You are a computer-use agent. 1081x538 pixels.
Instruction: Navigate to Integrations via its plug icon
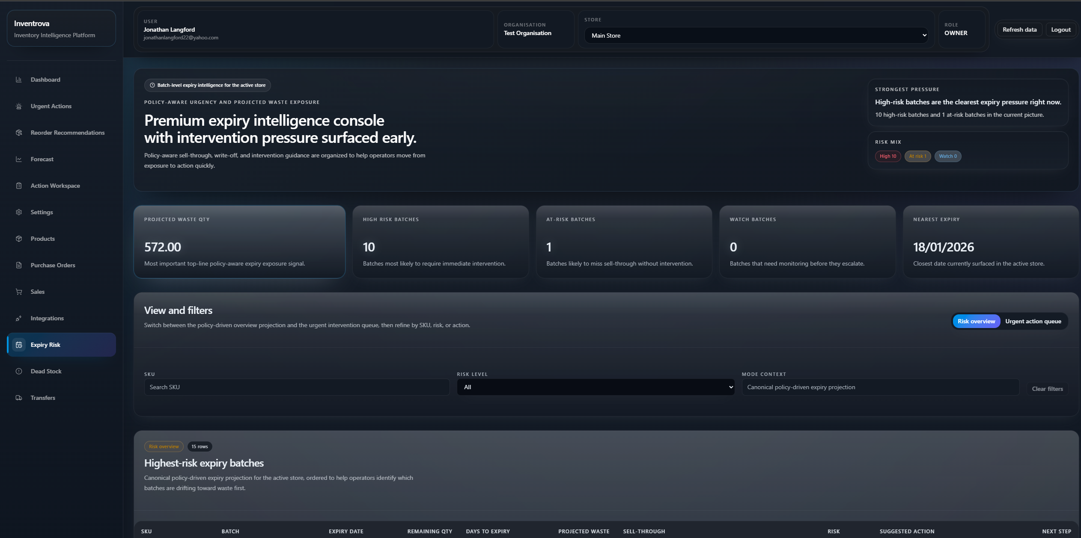click(x=19, y=318)
